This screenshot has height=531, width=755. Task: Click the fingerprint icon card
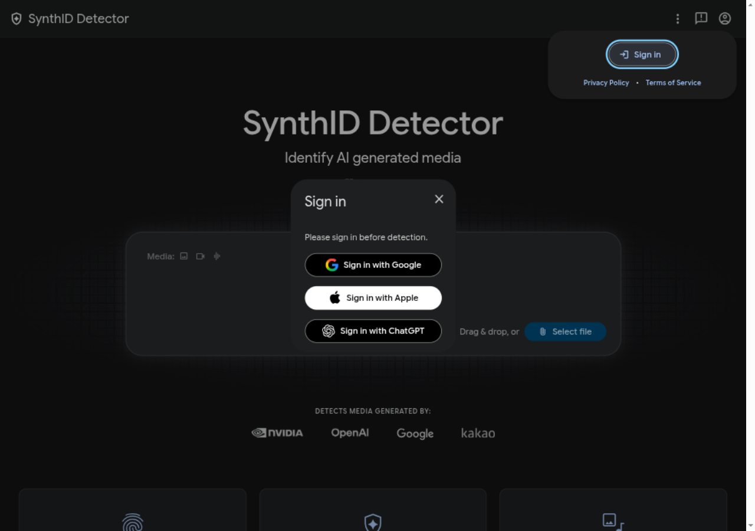click(133, 510)
